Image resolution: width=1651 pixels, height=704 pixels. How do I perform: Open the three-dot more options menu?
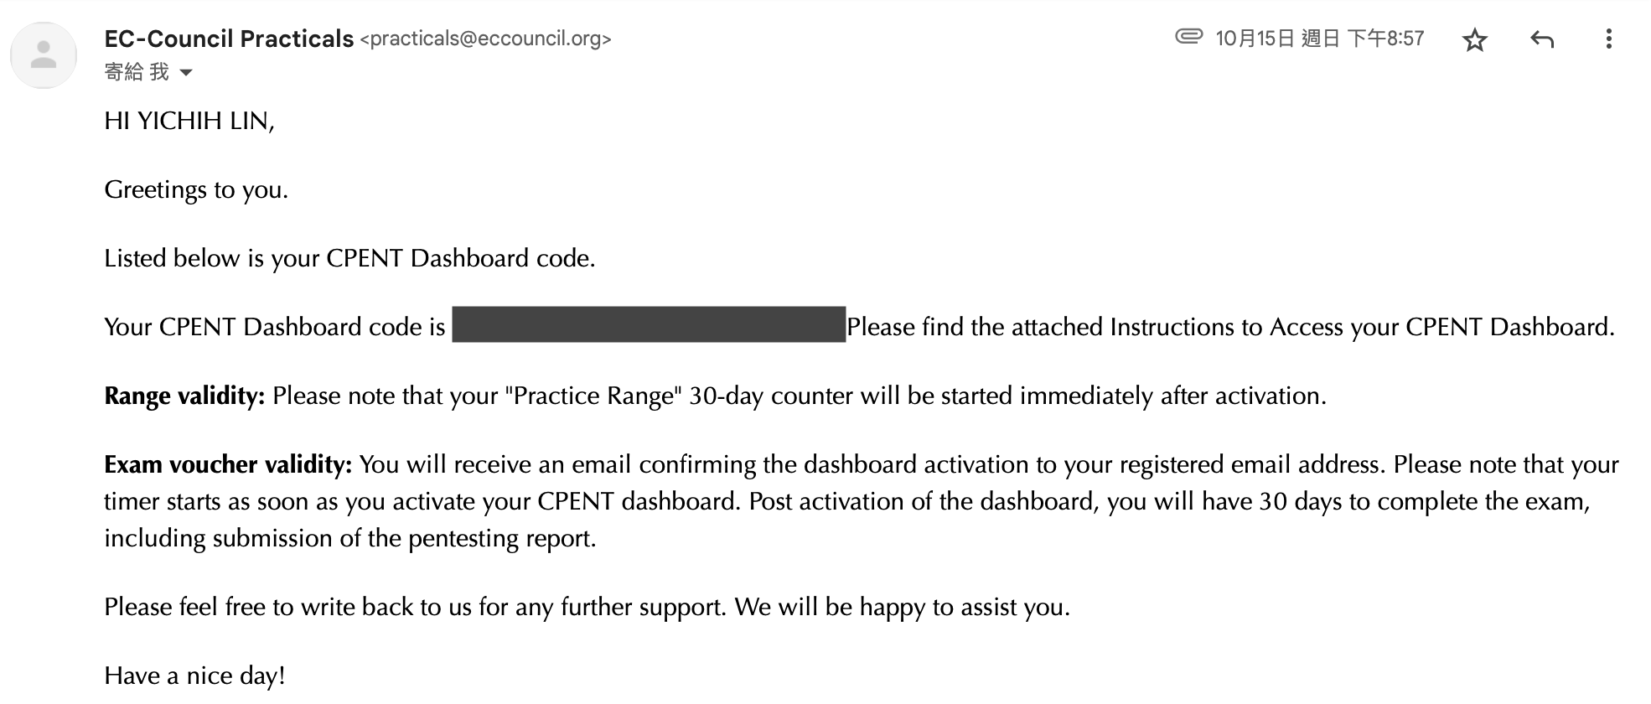(x=1608, y=39)
